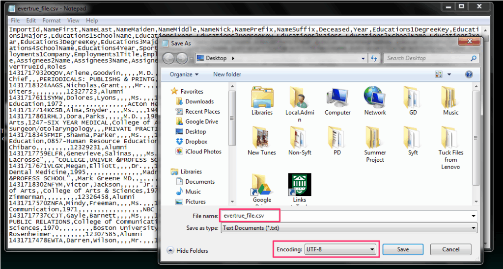The height and width of the screenshot is (269, 503).
Task: Click the New folder button
Action: coord(227,74)
